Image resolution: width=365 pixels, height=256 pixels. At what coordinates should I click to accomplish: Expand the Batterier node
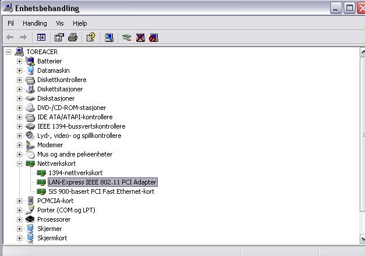click(19, 61)
